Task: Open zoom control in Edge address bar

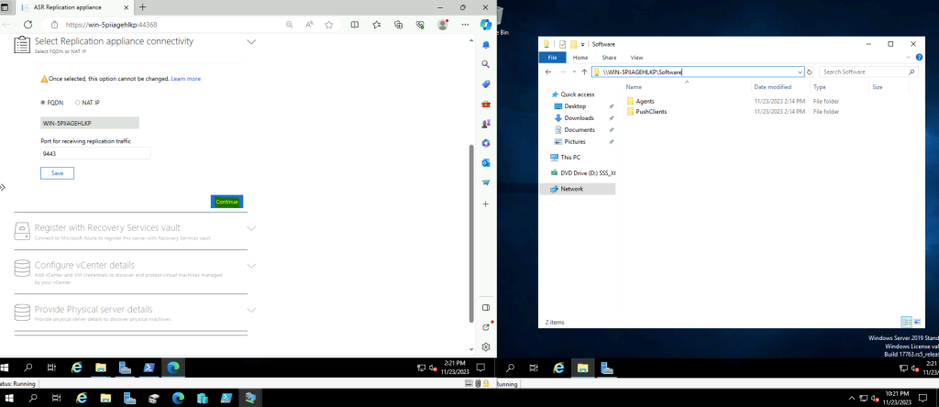Action: click(289, 25)
